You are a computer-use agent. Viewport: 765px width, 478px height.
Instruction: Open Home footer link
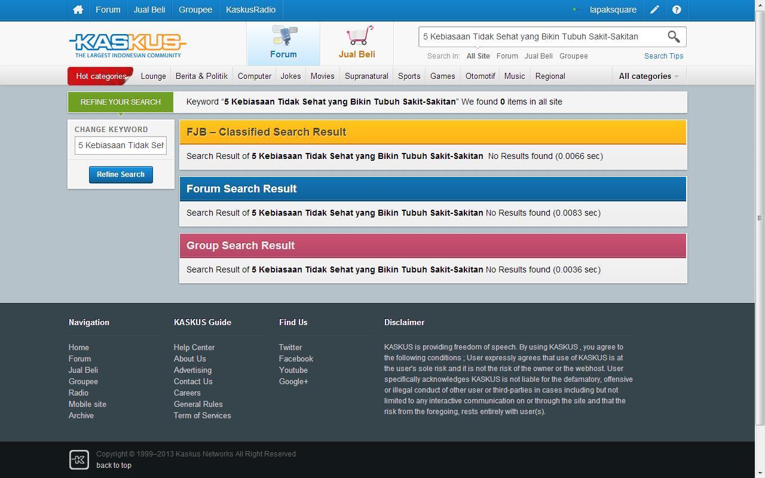coord(79,347)
